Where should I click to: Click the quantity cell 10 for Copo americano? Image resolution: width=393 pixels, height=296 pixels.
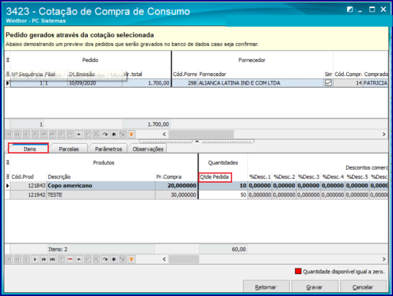222,186
